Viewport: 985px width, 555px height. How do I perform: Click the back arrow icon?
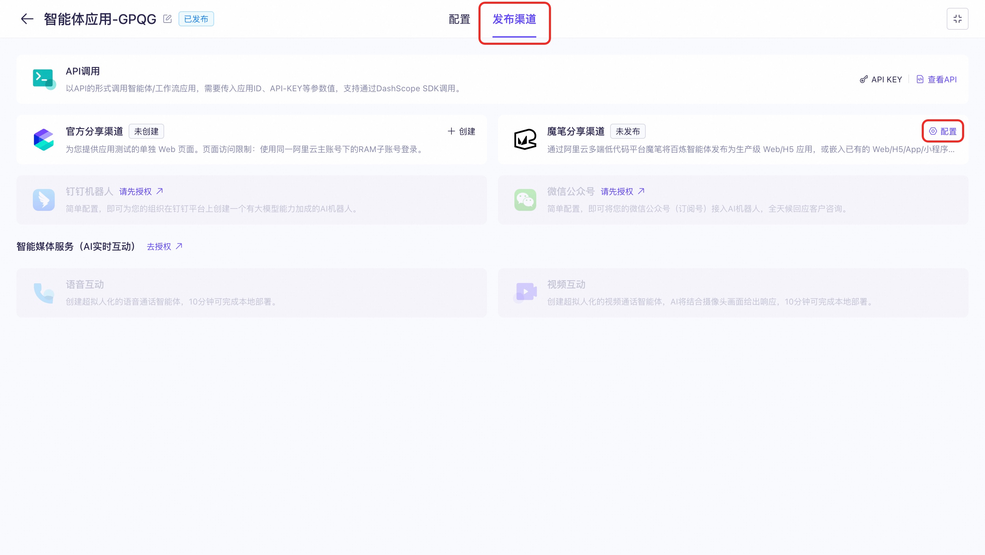[27, 19]
